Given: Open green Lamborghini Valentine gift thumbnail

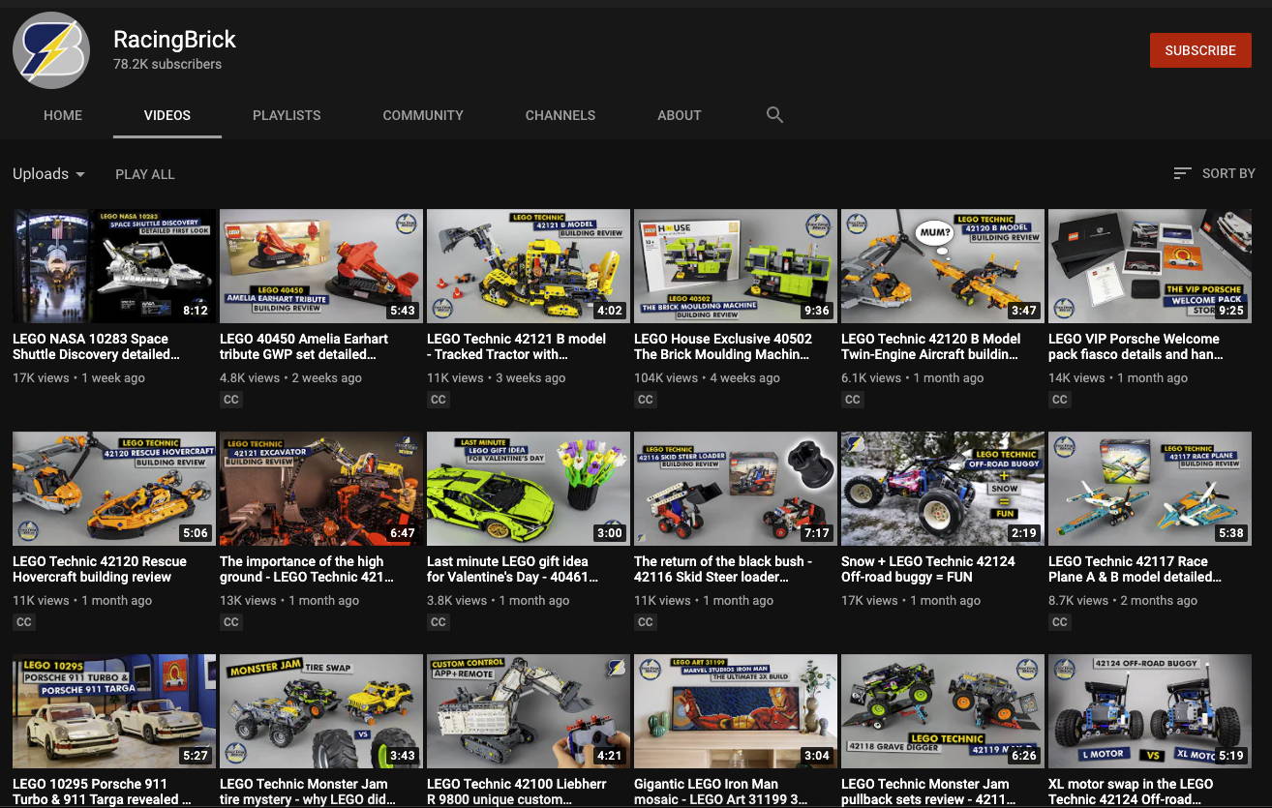Looking at the screenshot, I should (529, 489).
